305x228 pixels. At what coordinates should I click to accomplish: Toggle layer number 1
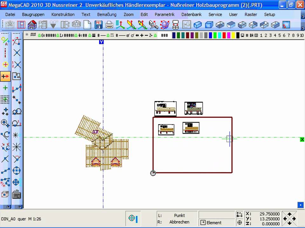pos(261,35)
